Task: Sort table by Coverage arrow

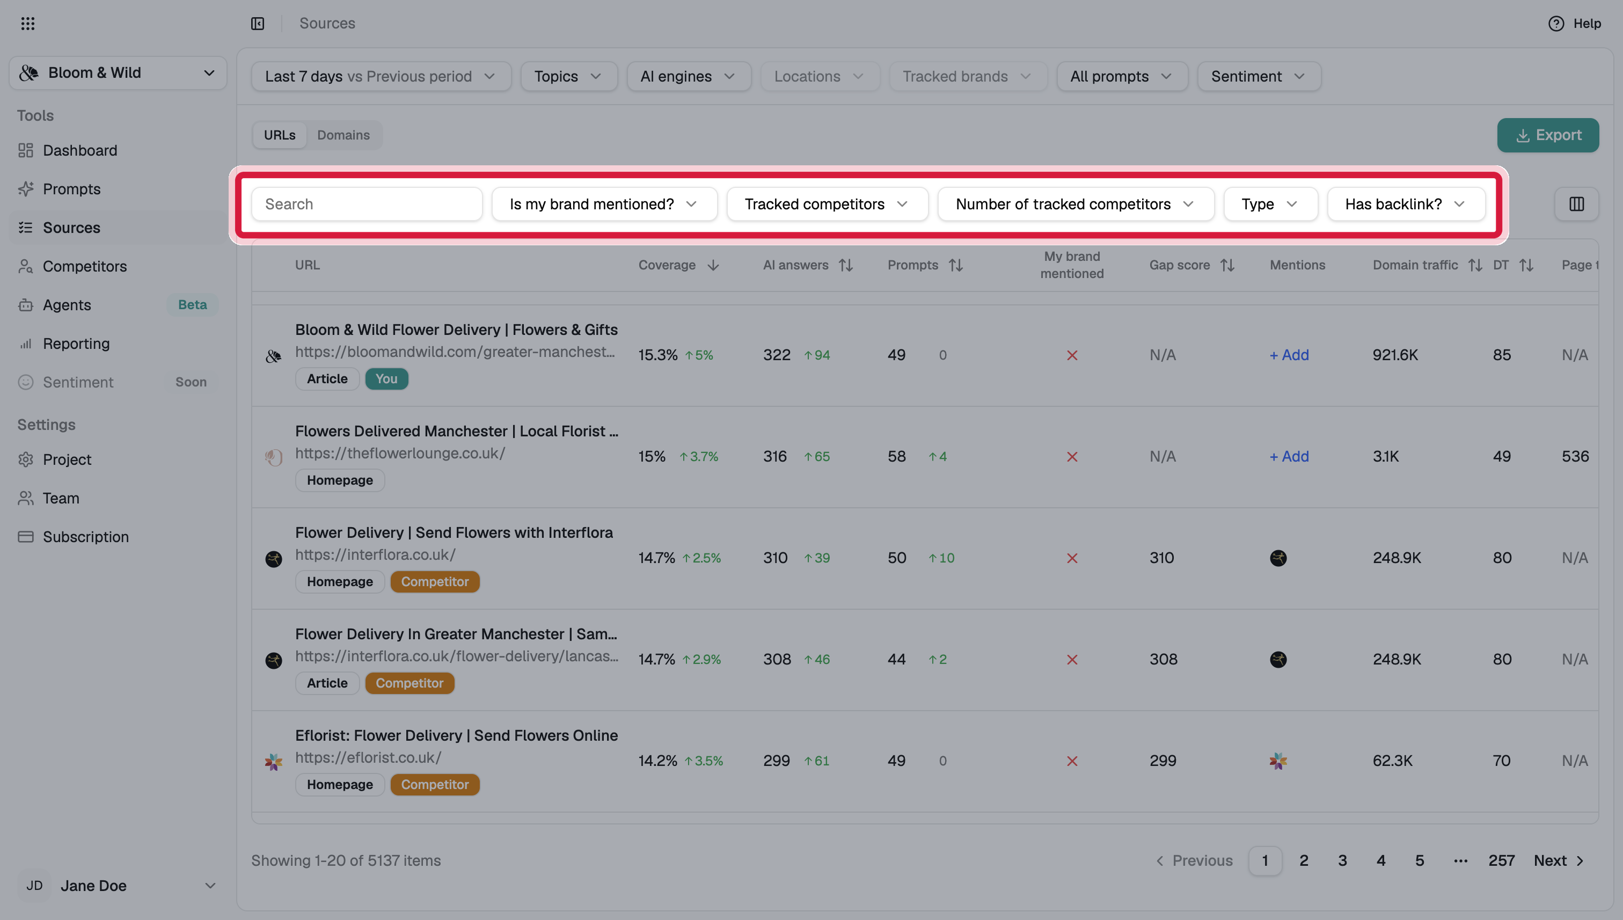Action: click(713, 265)
